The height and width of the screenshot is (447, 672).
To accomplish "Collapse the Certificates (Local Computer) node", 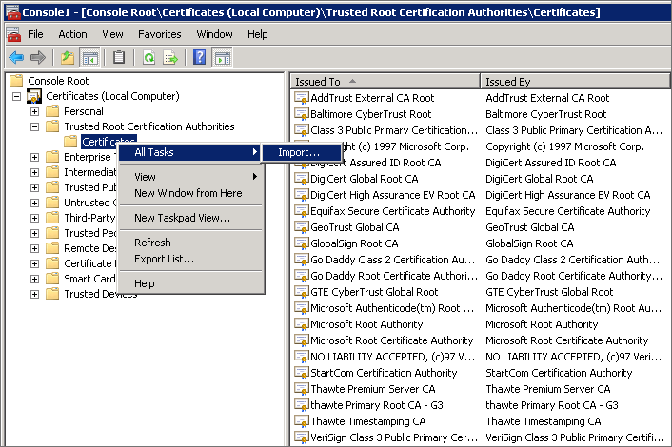I will click(16, 96).
